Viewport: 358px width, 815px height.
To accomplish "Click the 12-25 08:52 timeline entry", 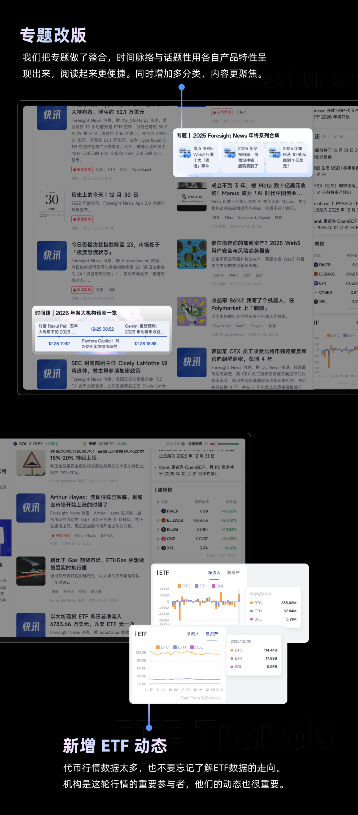I will click(x=102, y=329).
